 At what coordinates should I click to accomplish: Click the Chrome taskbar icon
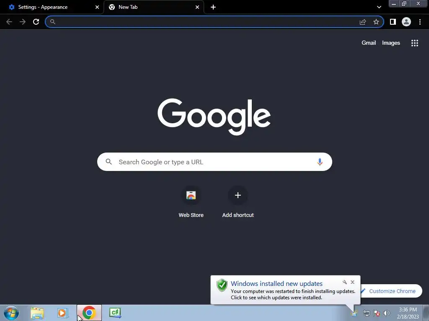tap(89, 313)
